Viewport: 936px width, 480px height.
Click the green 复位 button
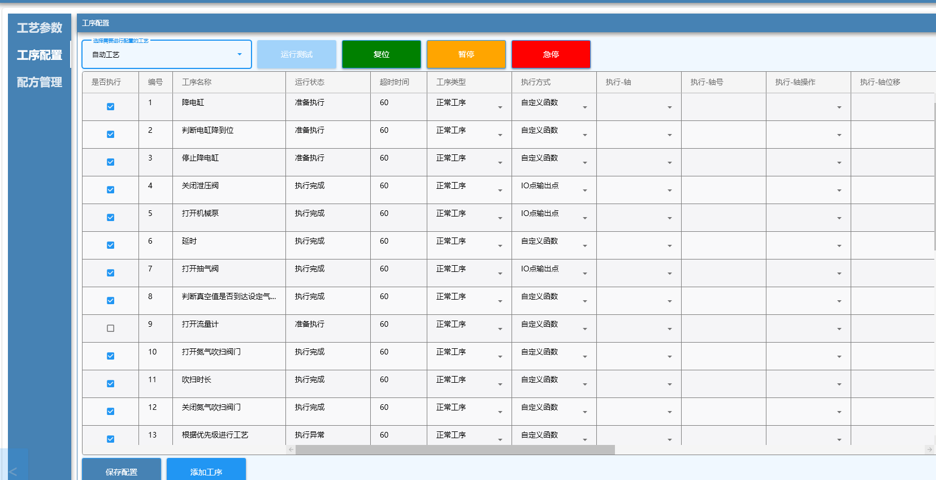pyautogui.click(x=382, y=54)
